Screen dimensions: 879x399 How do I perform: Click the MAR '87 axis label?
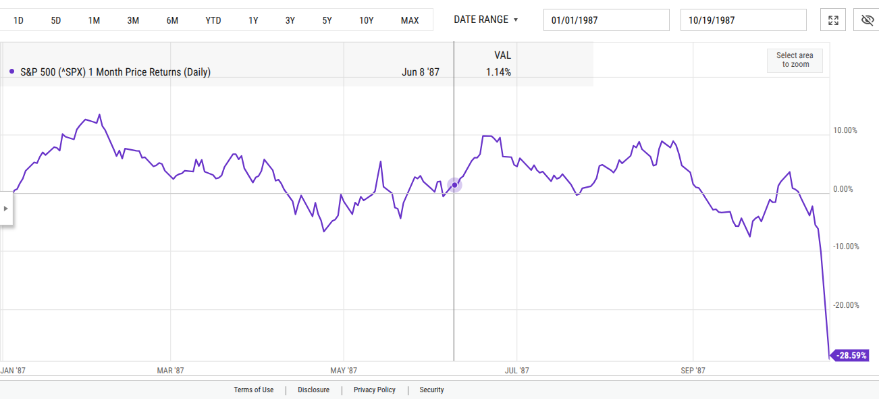pos(170,370)
